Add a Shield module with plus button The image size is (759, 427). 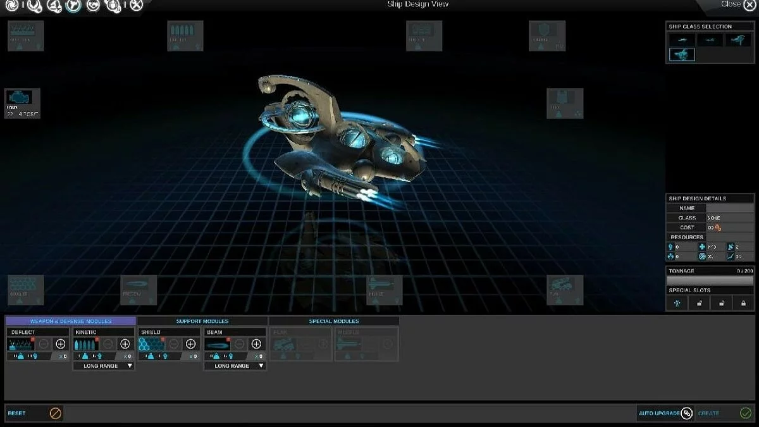pos(190,344)
